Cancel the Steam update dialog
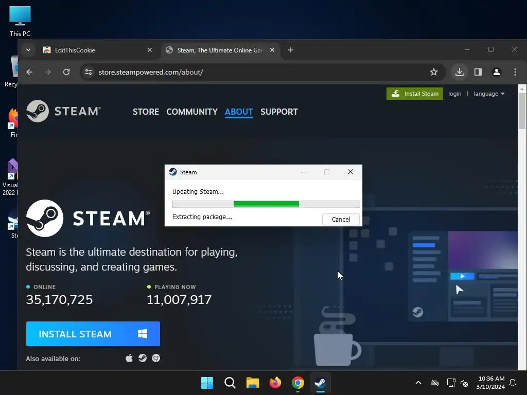527x395 pixels. click(x=341, y=219)
